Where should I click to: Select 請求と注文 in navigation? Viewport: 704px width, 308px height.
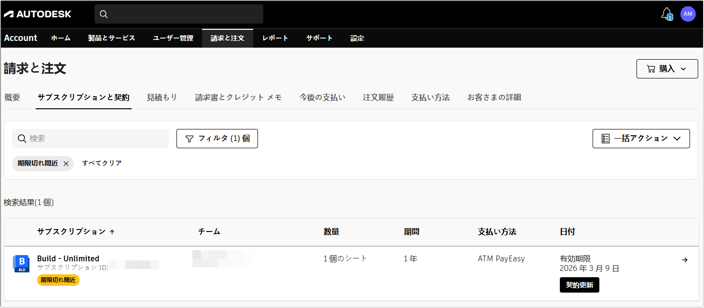(228, 38)
